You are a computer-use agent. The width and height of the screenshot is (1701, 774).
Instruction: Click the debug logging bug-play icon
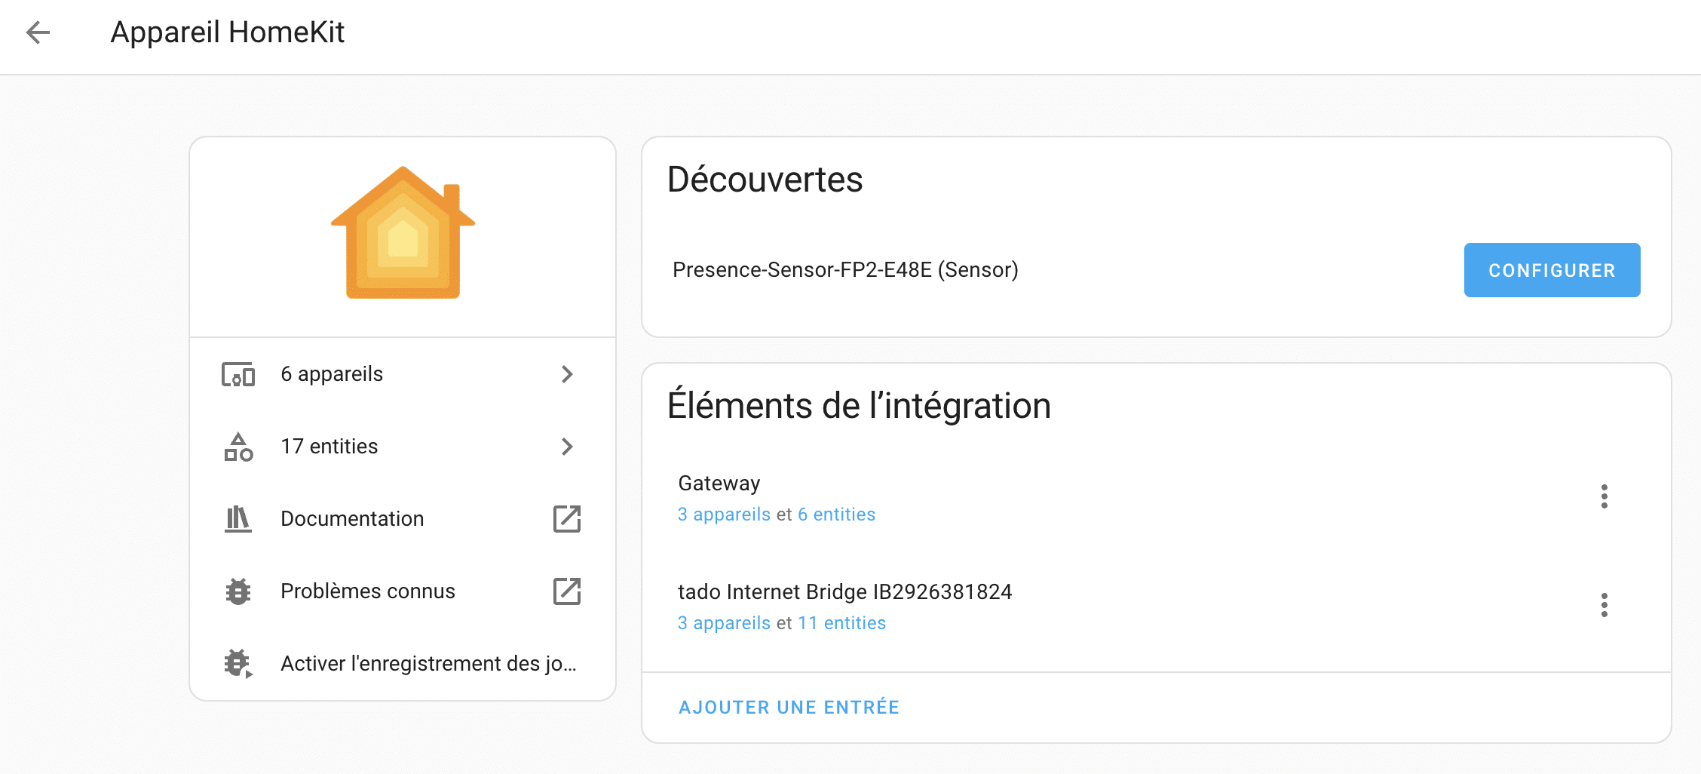[238, 664]
